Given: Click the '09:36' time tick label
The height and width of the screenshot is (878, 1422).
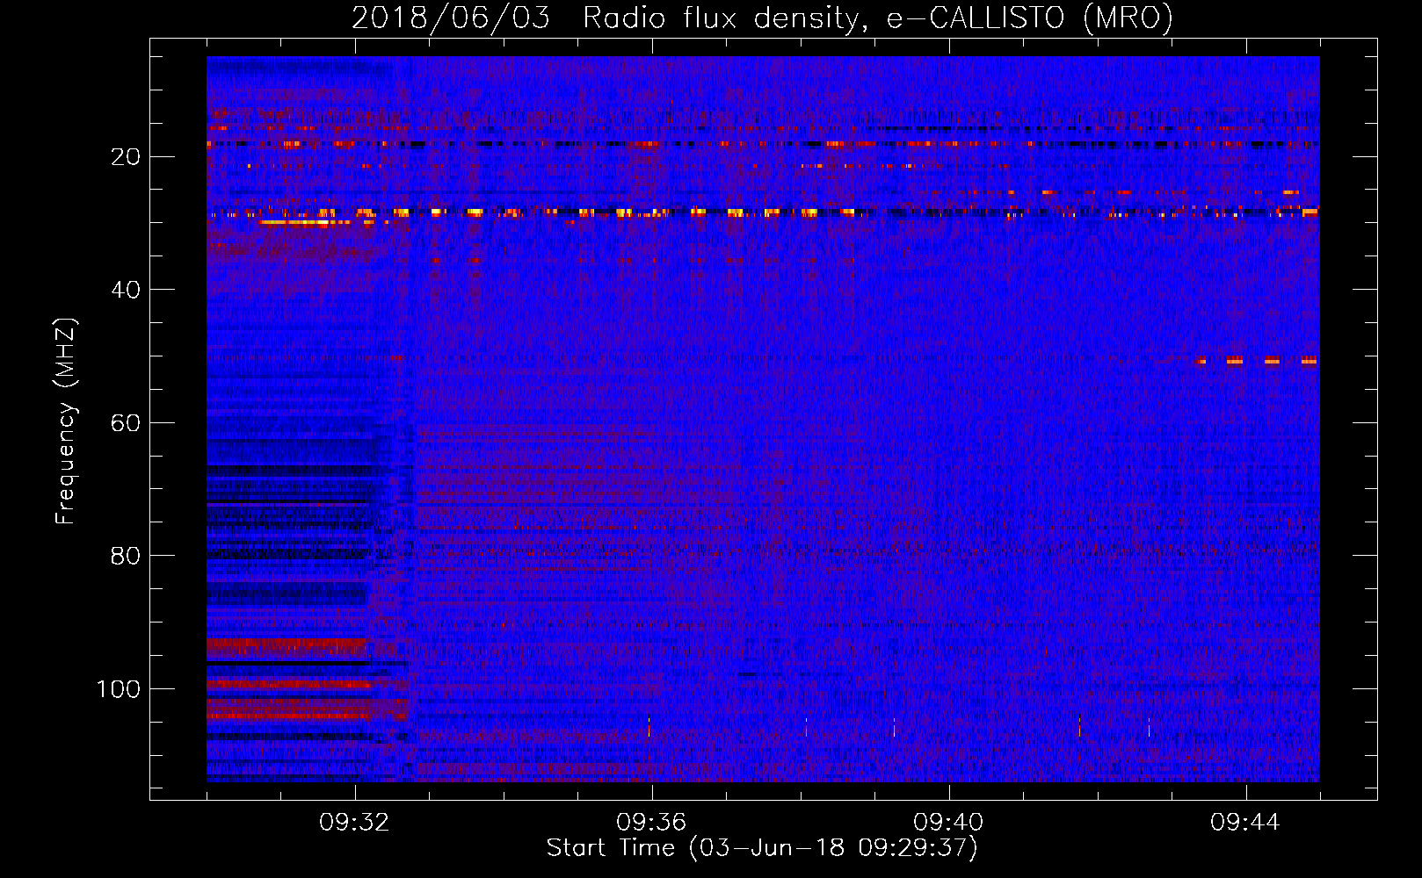Looking at the screenshot, I should point(651,823).
